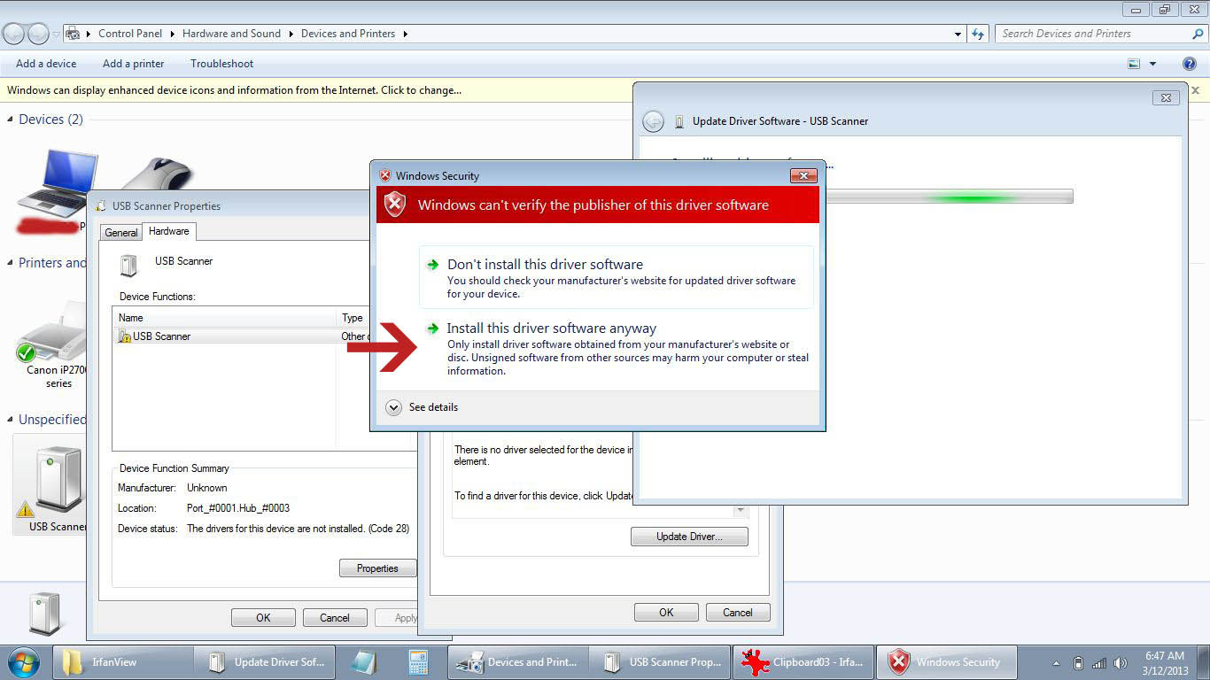The image size is (1210, 680).
Task: Click Update Driver... button
Action: point(689,537)
